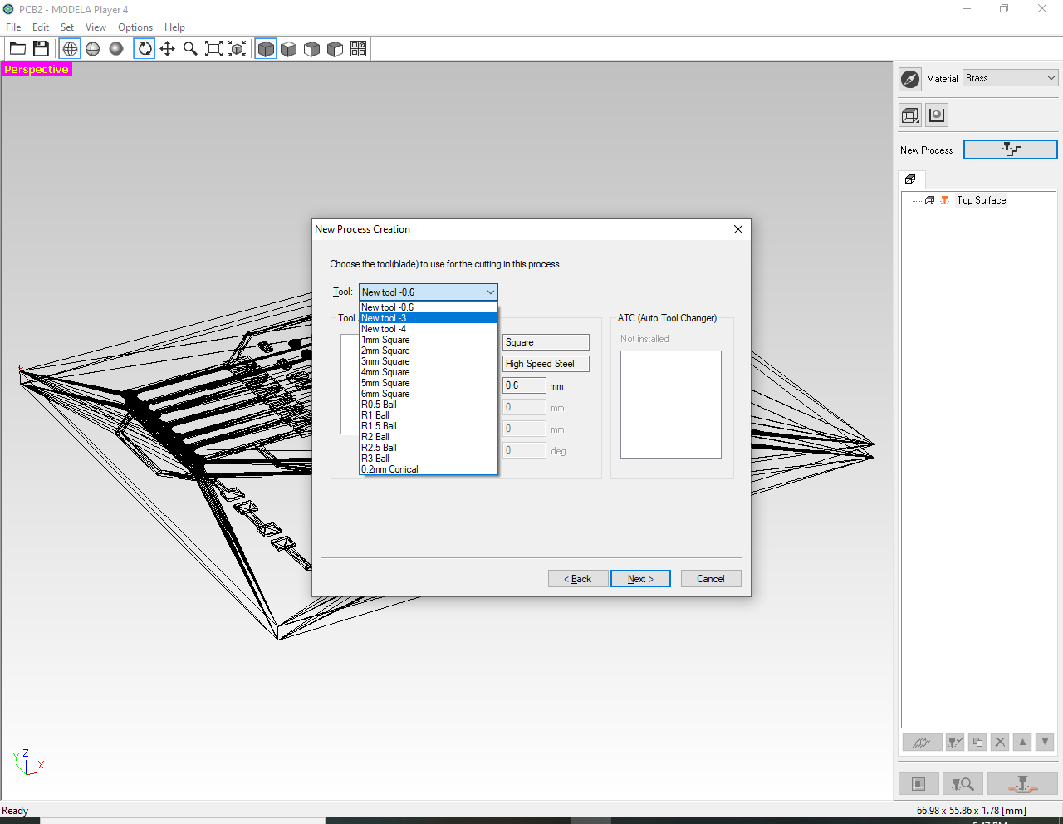This screenshot has width=1063, height=824.
Task: Click the compass icon beside Material
Action: pyautogui.click(x=910, y=79)
